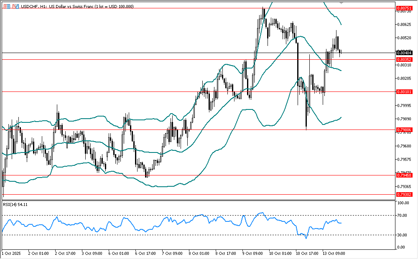Click the 6 Oct 17:00 time label
This screenshot has width=418, height=259.
[146, 253]
